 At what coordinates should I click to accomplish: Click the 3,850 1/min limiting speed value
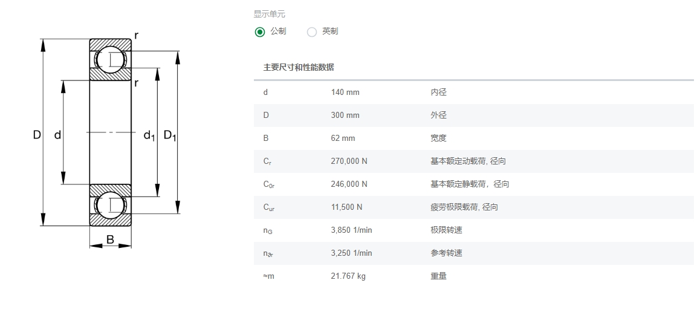click(351, 230)
